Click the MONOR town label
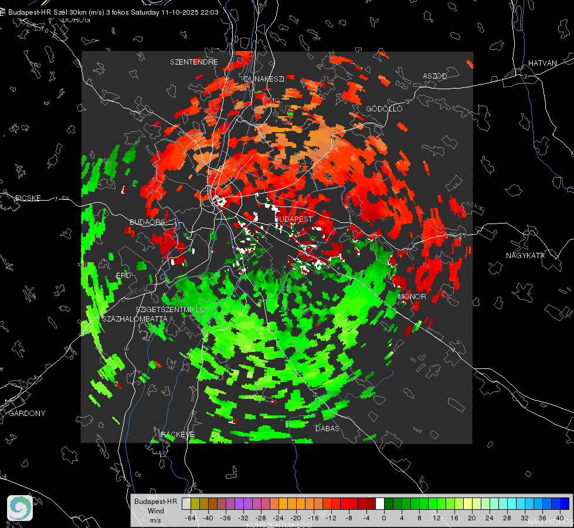The height and width of the screenshot is (528, 574). [x=412, y=296]
